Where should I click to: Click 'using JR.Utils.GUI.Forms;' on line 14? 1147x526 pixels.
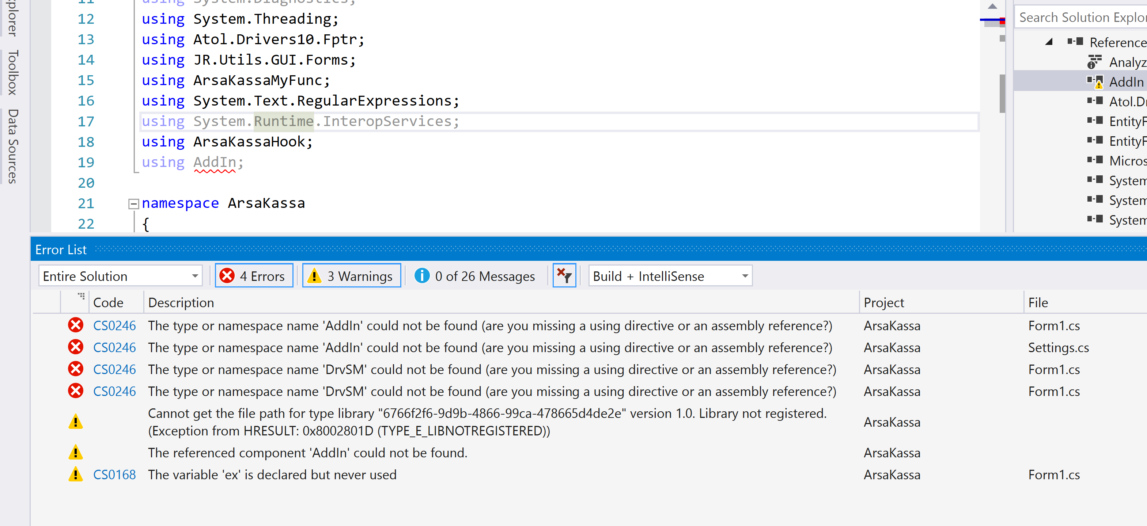click(x=249, y=60)
